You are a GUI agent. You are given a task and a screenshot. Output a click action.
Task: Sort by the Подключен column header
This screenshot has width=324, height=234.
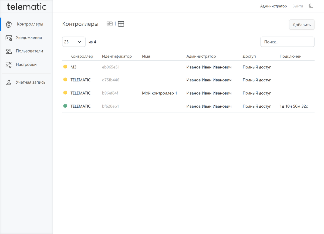tap(291, 56)
